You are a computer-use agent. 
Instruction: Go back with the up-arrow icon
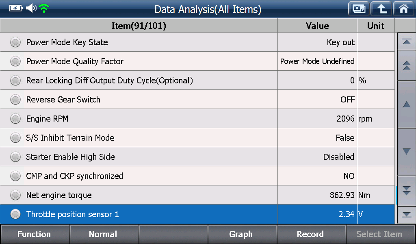tap(381, 9)
